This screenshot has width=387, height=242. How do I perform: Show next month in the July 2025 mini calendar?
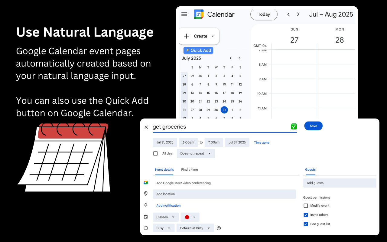pos(240,58)
